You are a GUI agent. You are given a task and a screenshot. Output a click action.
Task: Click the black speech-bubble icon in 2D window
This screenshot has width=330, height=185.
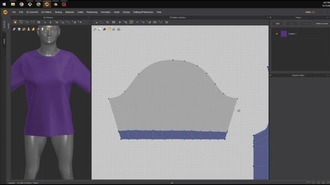pos(105,29)
